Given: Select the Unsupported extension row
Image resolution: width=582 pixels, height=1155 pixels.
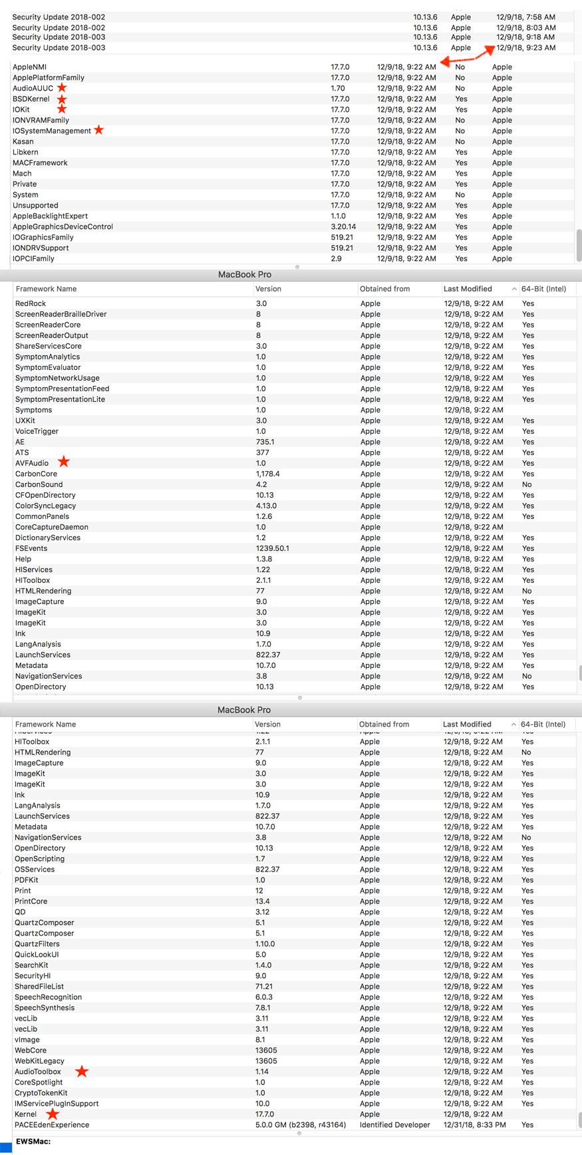Looking at the screenshot, I should coord(293,205).
